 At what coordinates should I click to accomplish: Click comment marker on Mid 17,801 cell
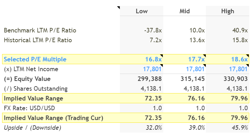205,65
